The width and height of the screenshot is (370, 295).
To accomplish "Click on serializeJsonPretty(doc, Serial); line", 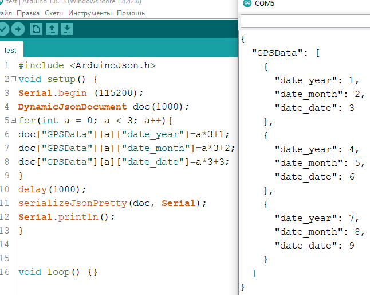I will [x=112, y=203].
